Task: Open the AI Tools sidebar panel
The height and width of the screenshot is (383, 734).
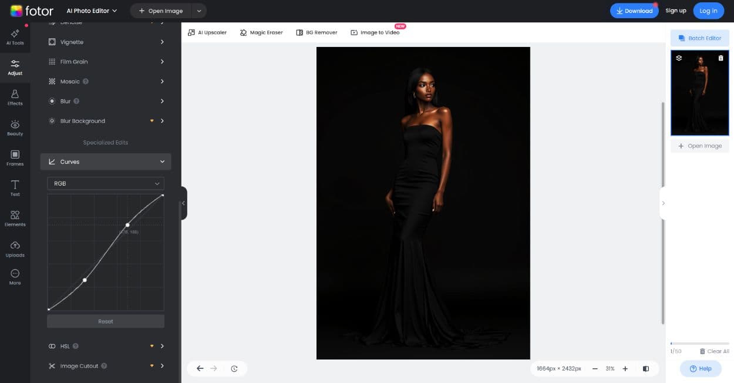Action: click(15, 36)
